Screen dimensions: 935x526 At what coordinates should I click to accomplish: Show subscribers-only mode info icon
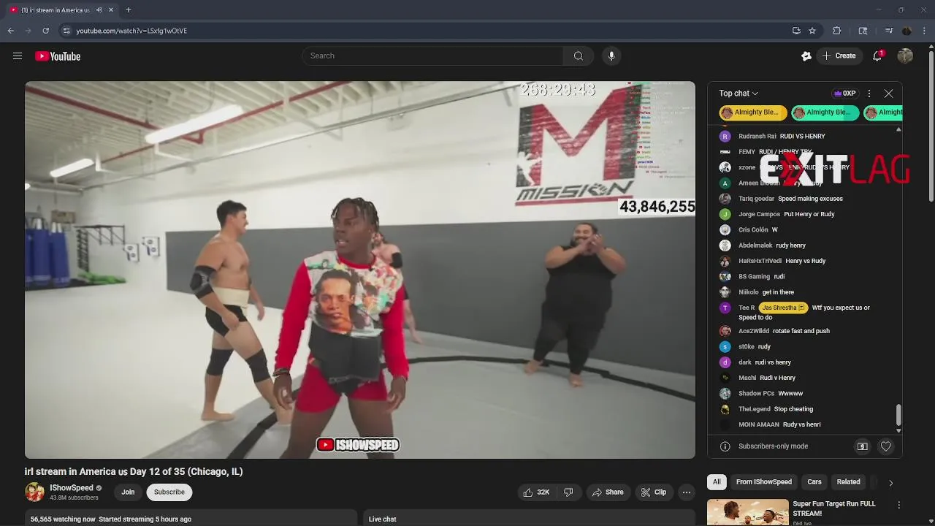725,446
